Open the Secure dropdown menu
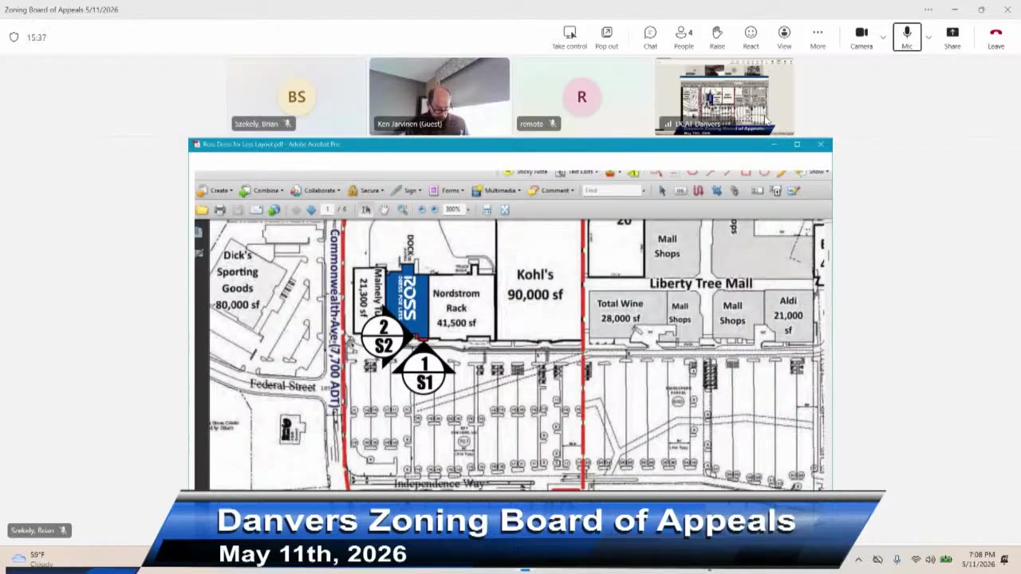 (365, 191)
